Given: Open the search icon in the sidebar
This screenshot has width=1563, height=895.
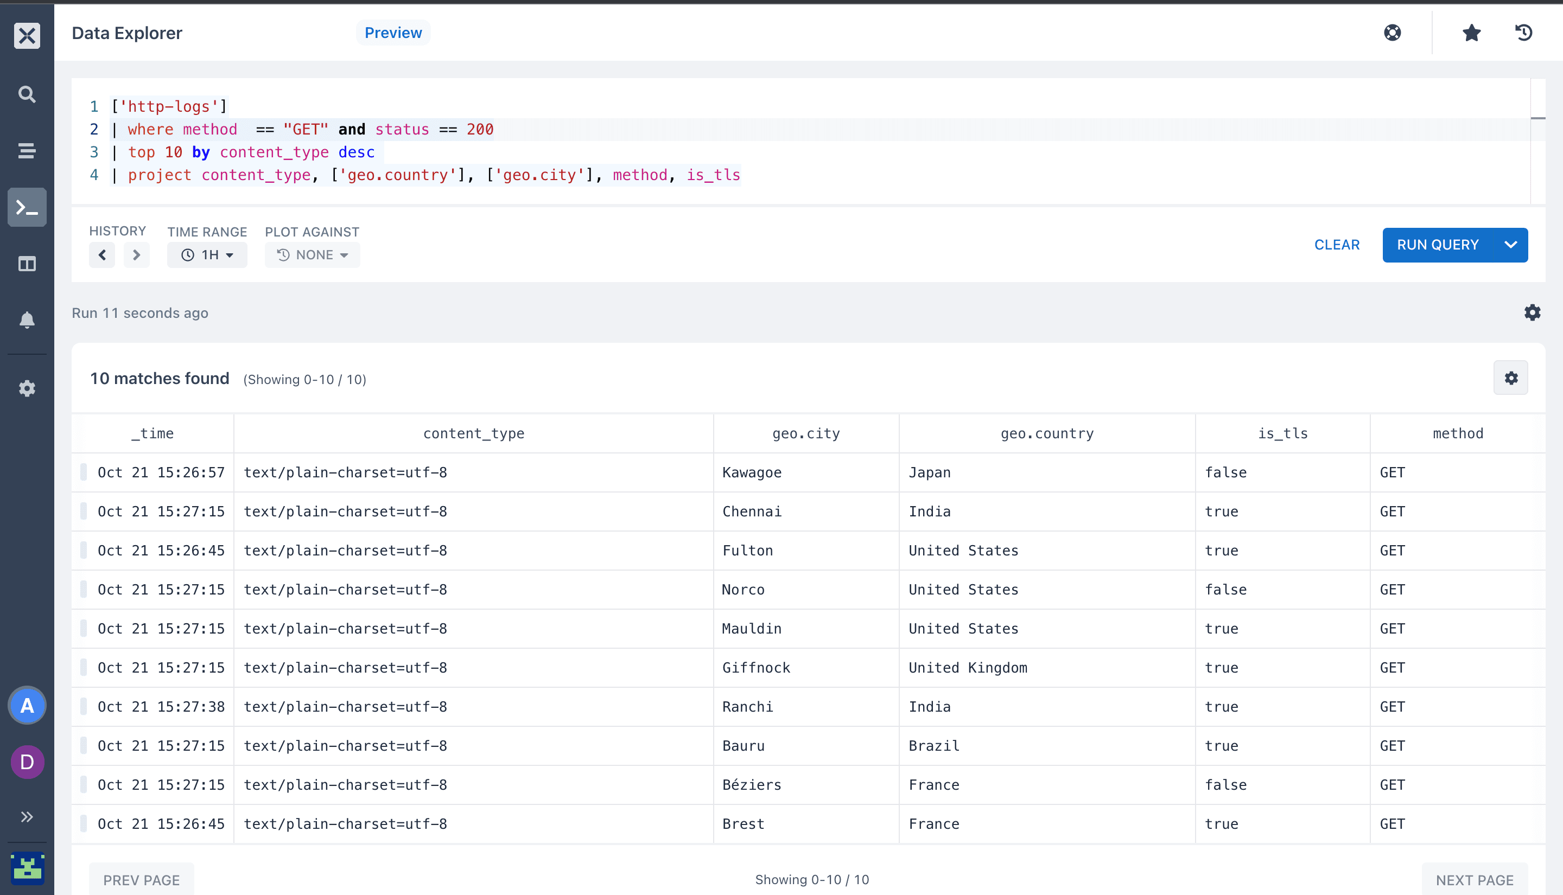Looking at the screenshot, I should point(27,94).
